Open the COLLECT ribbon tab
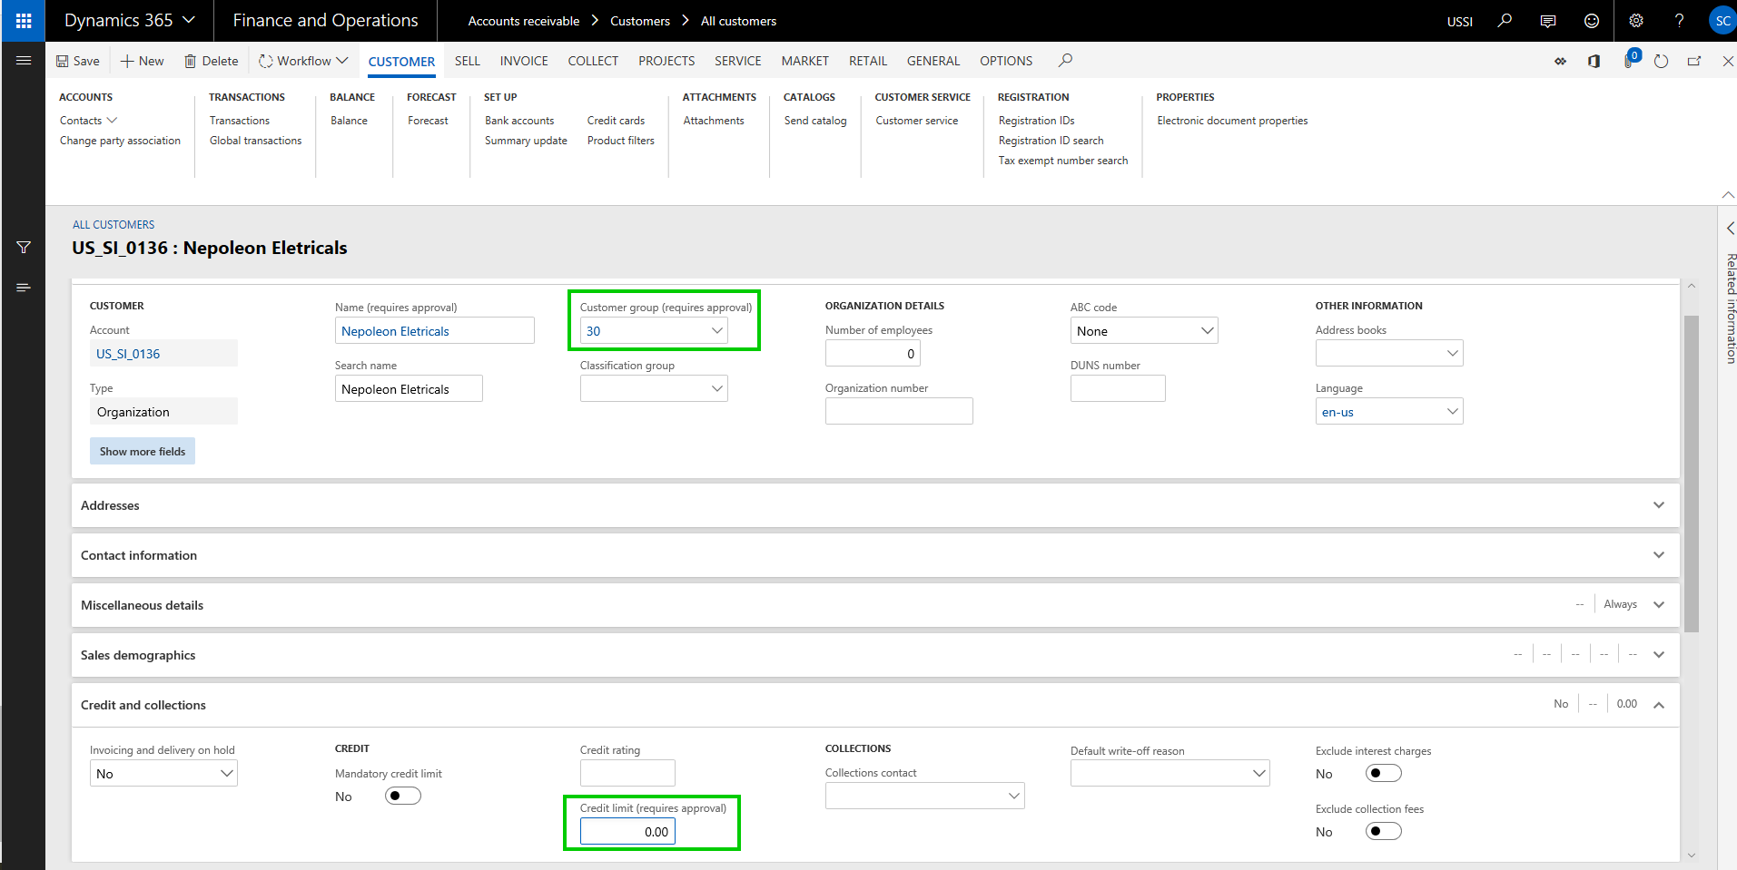Image resolution: width=1737 pixels, height=870 pixels. point(593,61)
